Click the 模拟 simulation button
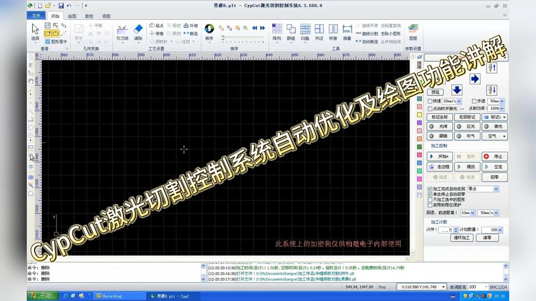This screenshot has width=536, height=301. [x=467, y=166]
